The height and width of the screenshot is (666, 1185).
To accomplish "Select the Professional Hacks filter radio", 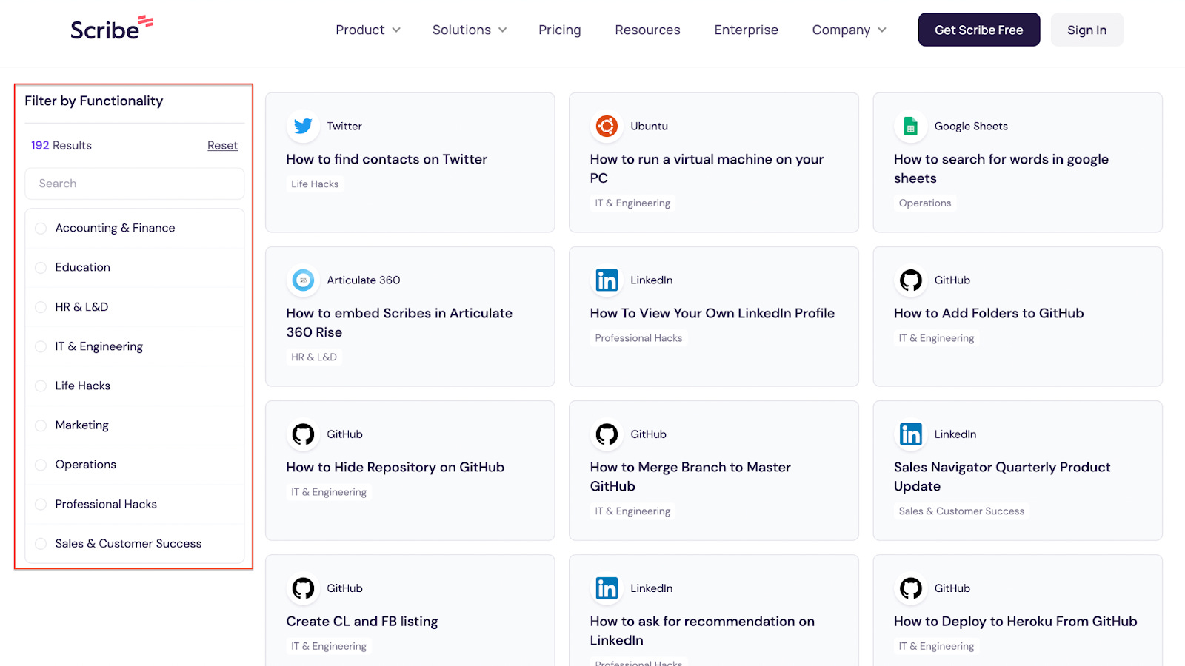I will click(41, 504).
